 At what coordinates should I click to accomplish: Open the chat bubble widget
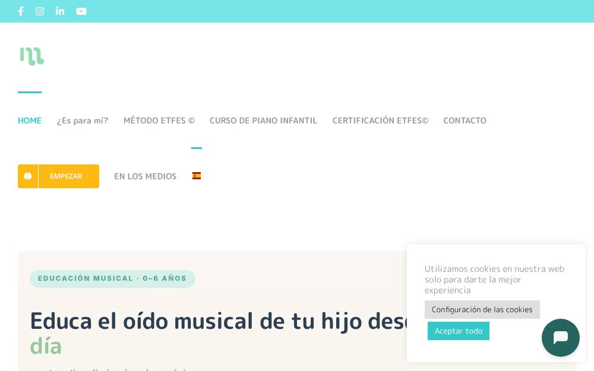click(x=560, y=337)
